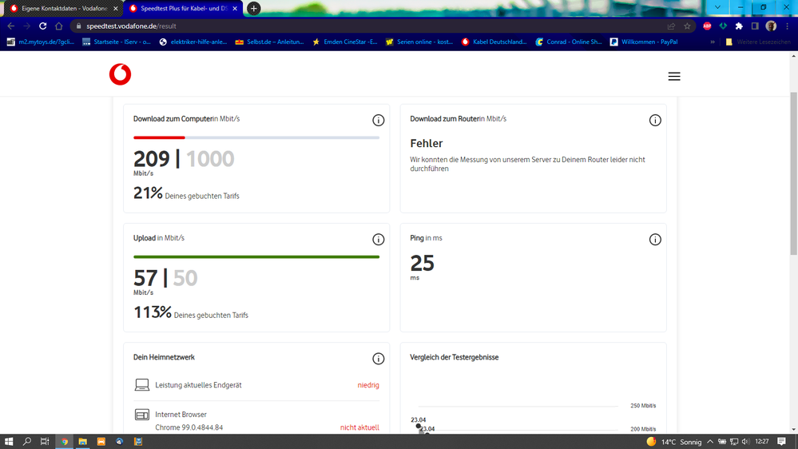This screenshot has width=798, height=449.
Task: Go forward in browser history
Action: tap(27, 26)
